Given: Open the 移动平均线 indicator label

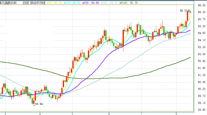Looking at the screenshot, I should pos(38,3).
